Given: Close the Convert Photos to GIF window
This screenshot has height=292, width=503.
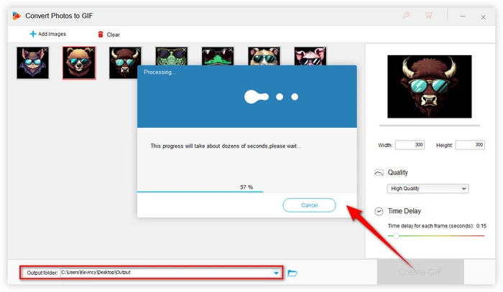Looking at the screenshot, I should coord(483,17).
